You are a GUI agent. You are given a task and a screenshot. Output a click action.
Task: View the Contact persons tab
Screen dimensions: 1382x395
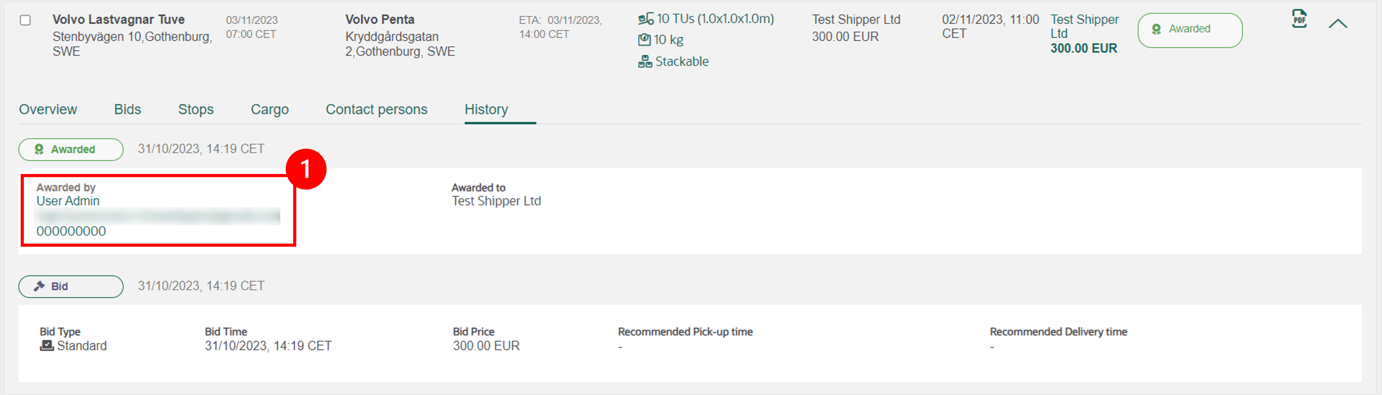coord(377,109)
